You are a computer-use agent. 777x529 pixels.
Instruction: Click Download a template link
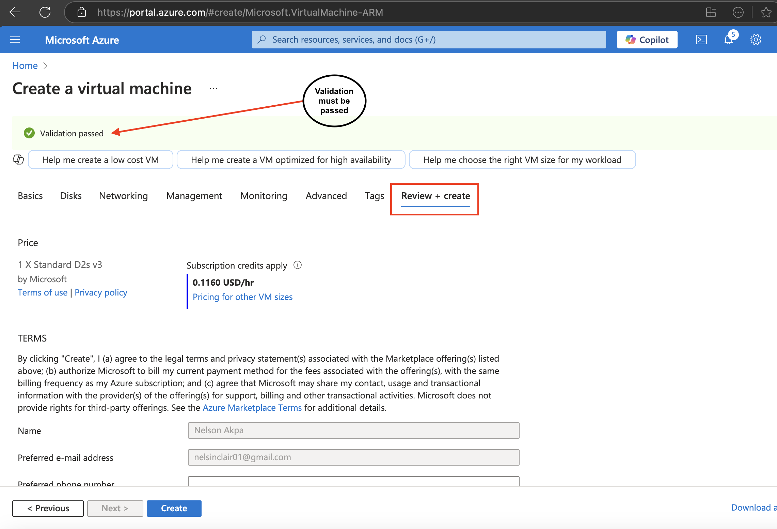[x=754, y=508]
